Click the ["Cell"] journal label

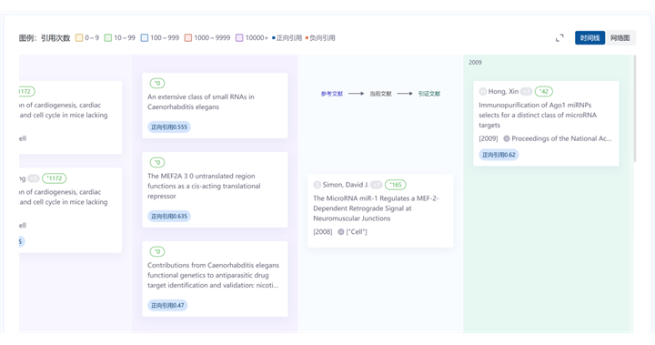click(x=357, y=232)
